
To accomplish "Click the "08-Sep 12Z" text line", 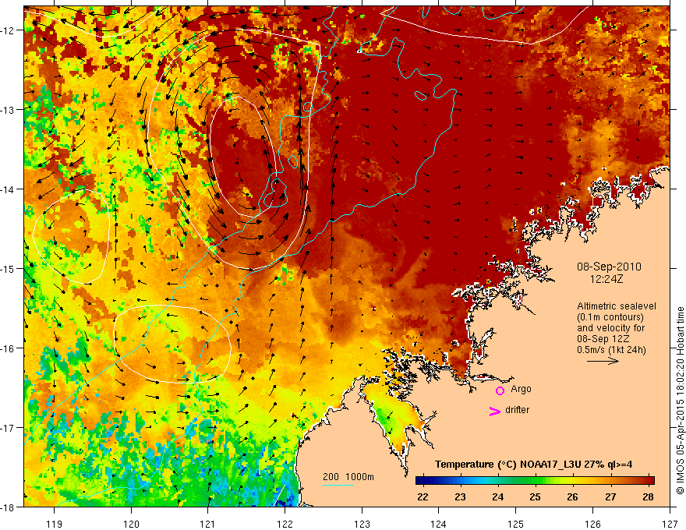I will (605, 339).
